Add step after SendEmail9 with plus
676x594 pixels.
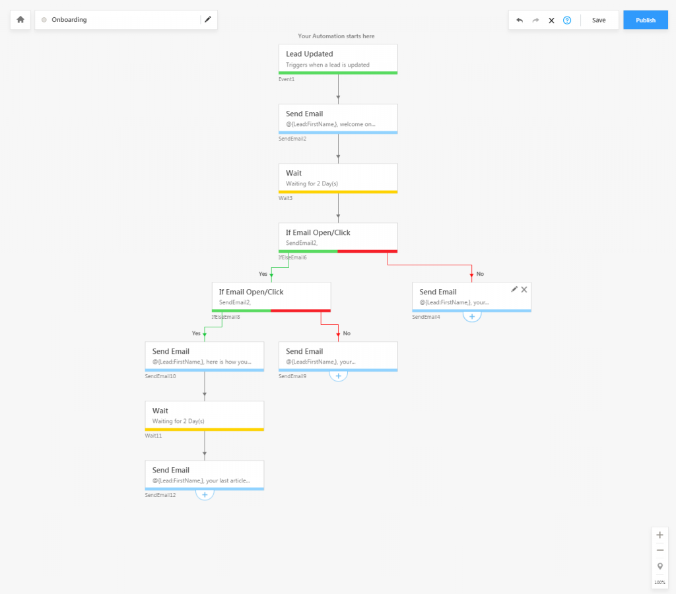[339, 376]
